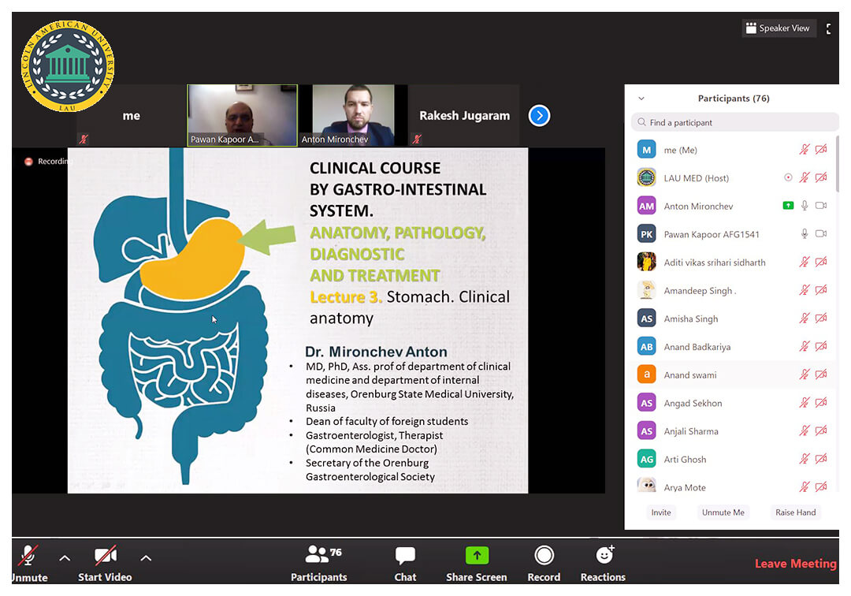Select Angad Sekhon participant name
Screen dimensions: 851x596
pyautogui.click(x=693, y=403)
